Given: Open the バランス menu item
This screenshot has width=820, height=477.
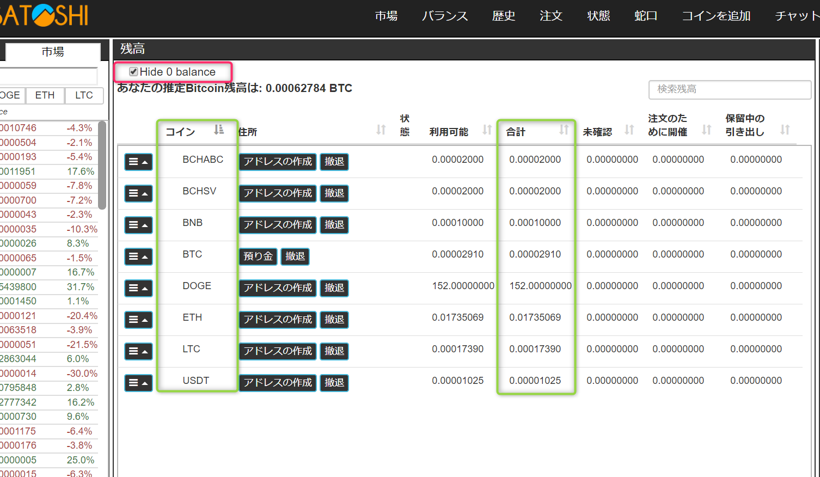Looking at the screenshot, I should point(445,16).
